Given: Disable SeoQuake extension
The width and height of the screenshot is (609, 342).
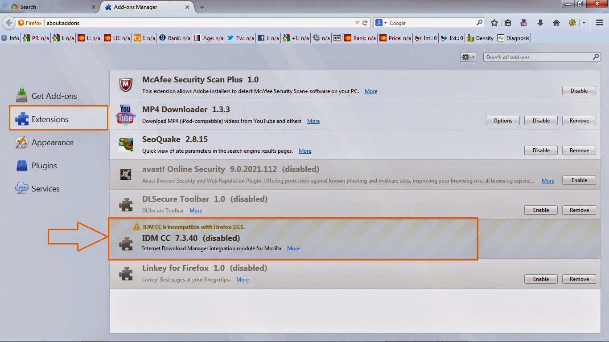Looking at the screenshot, I should (x=541, y=151).
